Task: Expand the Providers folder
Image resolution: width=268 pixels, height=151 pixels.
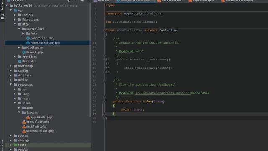Action: click(x=15, y=57)
